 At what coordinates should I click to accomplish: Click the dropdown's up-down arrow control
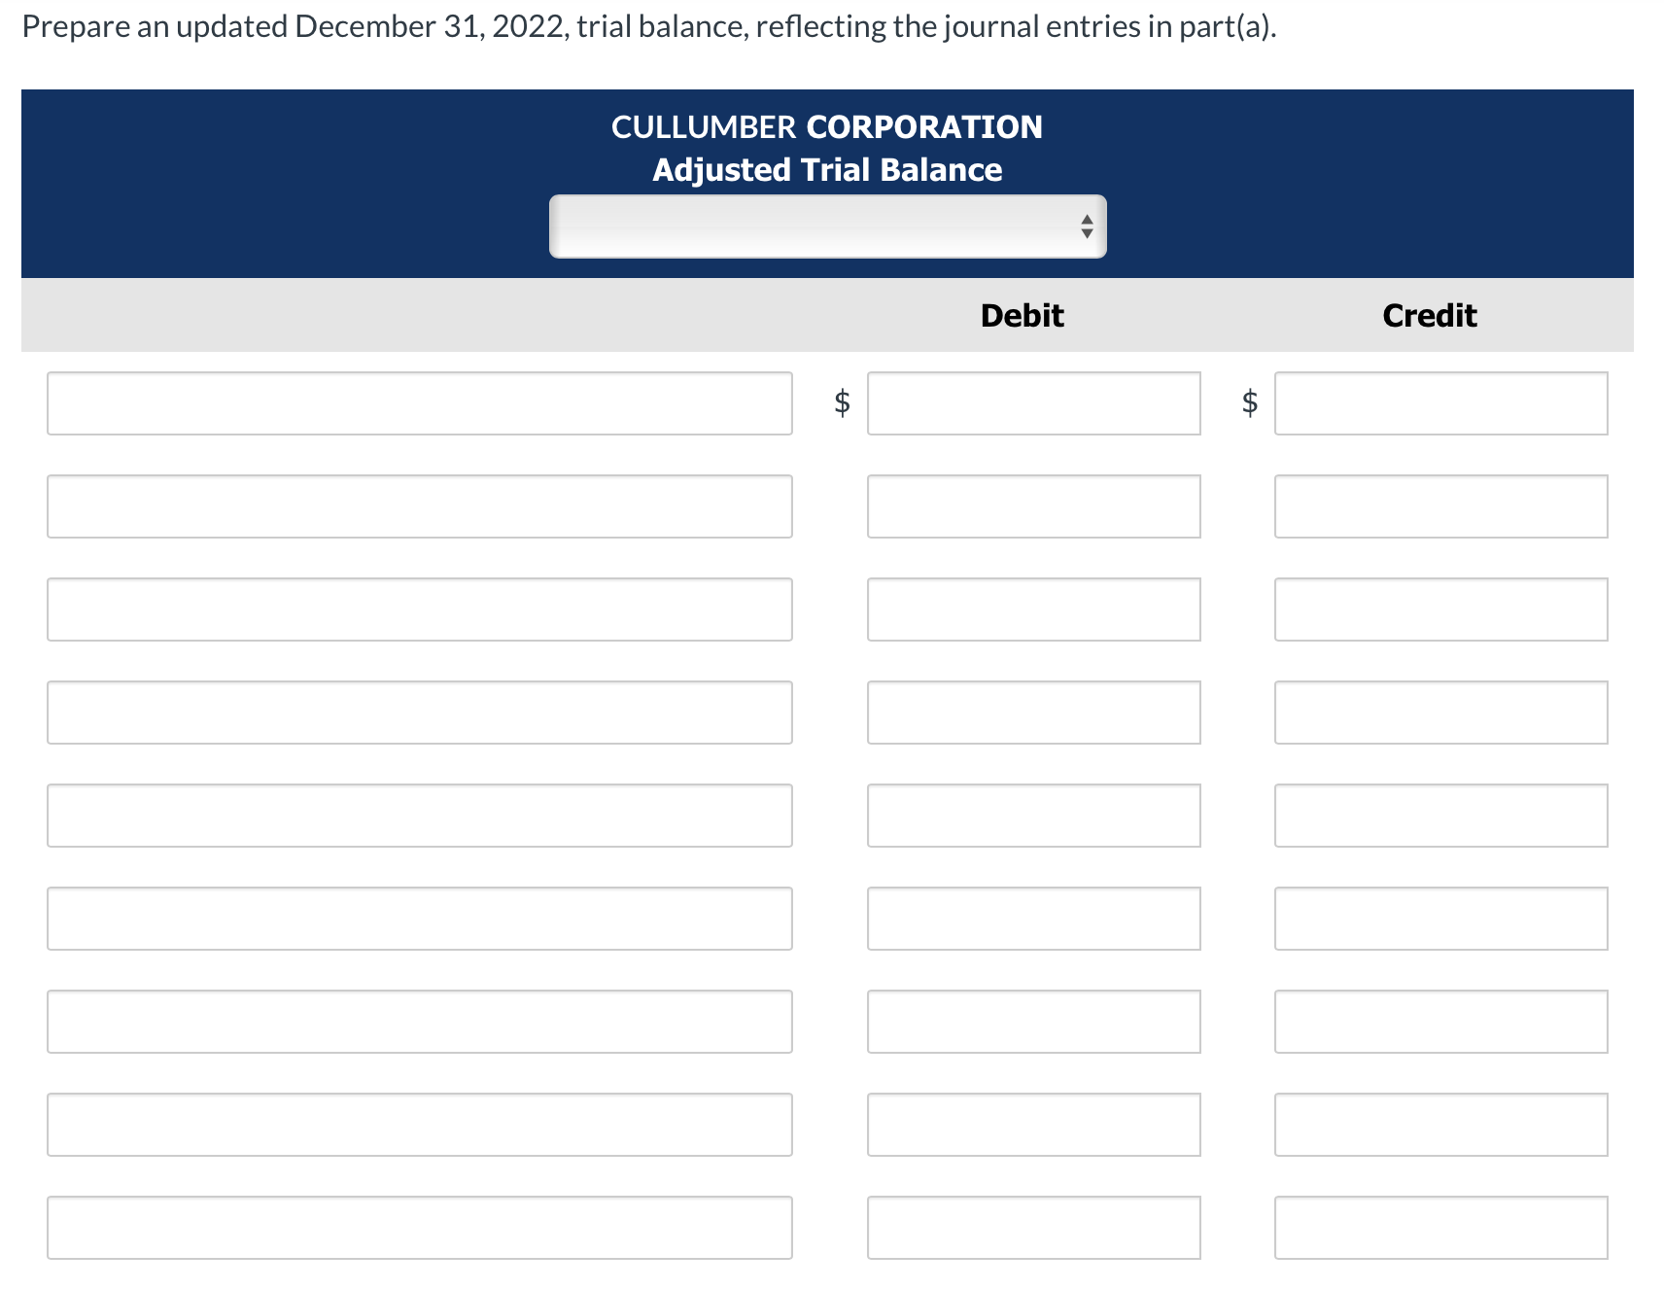click(1088, 226)
